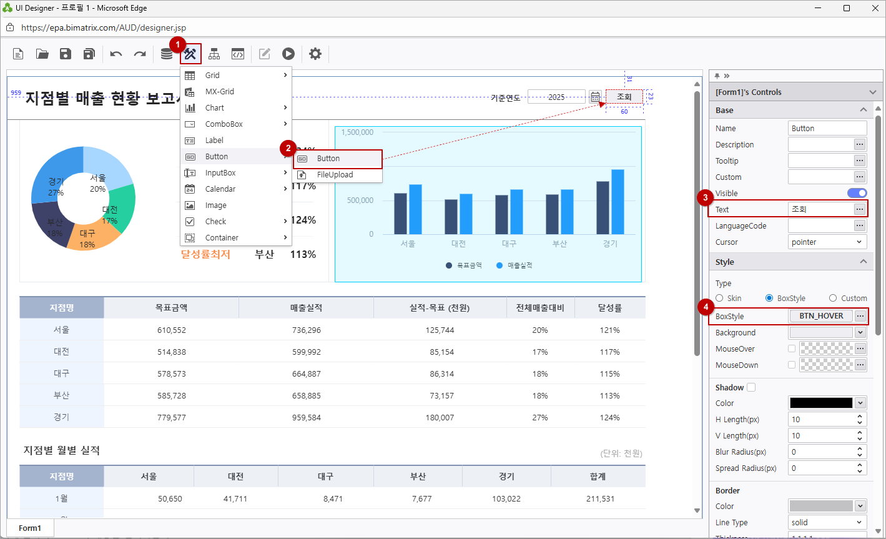Click the Save icon in toolbar
The width and height of the screenshot is (886, 539).
click(66, 54)
